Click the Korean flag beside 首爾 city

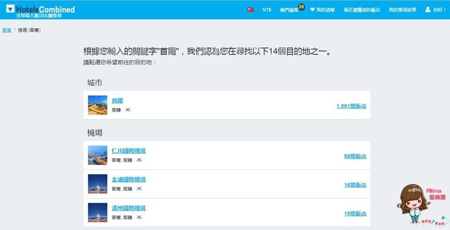(128, 110)
